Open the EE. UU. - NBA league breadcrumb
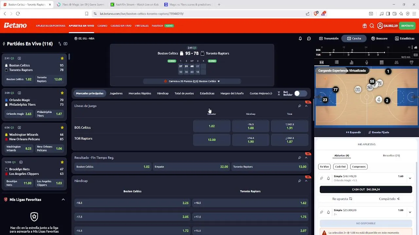 click(x=84, y=39)
